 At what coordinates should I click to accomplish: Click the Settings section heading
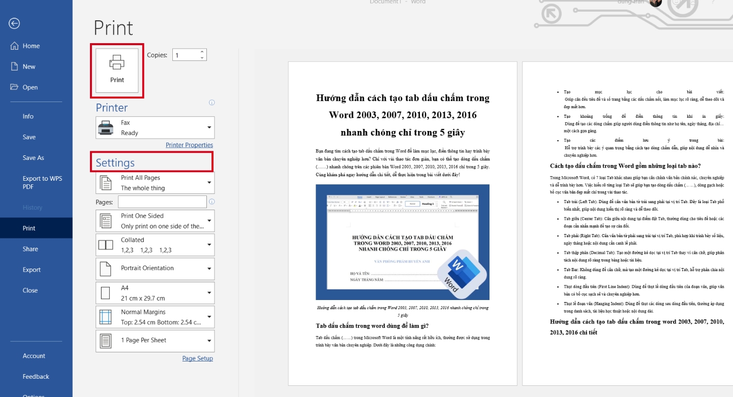tap(115, 162)
